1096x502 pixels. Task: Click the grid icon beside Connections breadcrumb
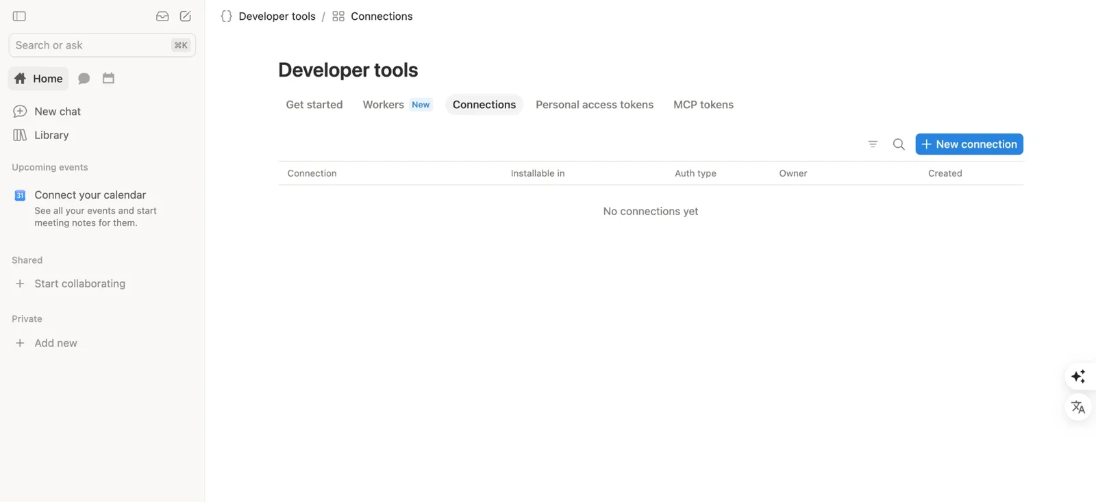coord(338,16)
